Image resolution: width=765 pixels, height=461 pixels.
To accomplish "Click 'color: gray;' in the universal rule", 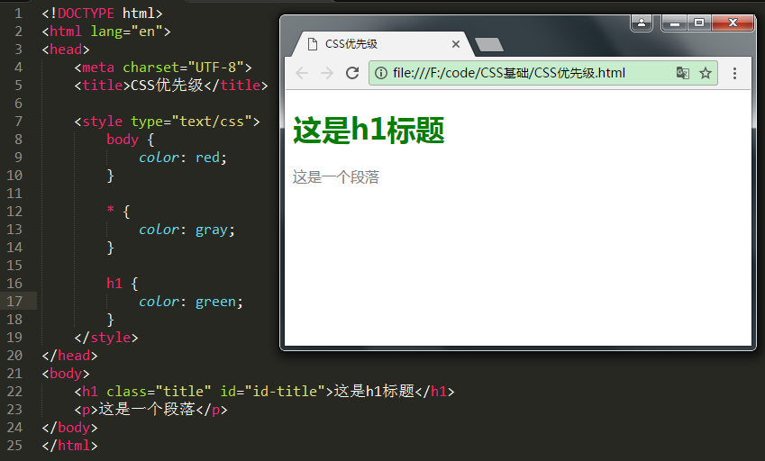I will (187, 230).
